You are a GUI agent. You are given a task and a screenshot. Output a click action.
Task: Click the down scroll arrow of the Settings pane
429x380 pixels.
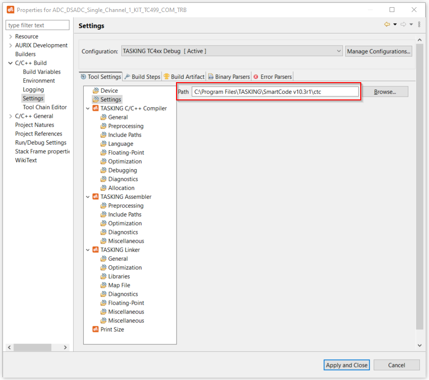pos(420,345)
